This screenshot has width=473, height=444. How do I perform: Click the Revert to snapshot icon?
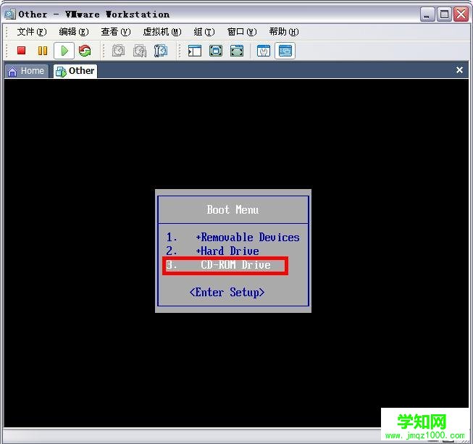point(140,51)
